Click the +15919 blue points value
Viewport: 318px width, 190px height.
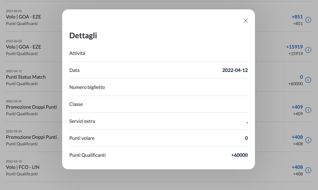[x=294, y=47]
